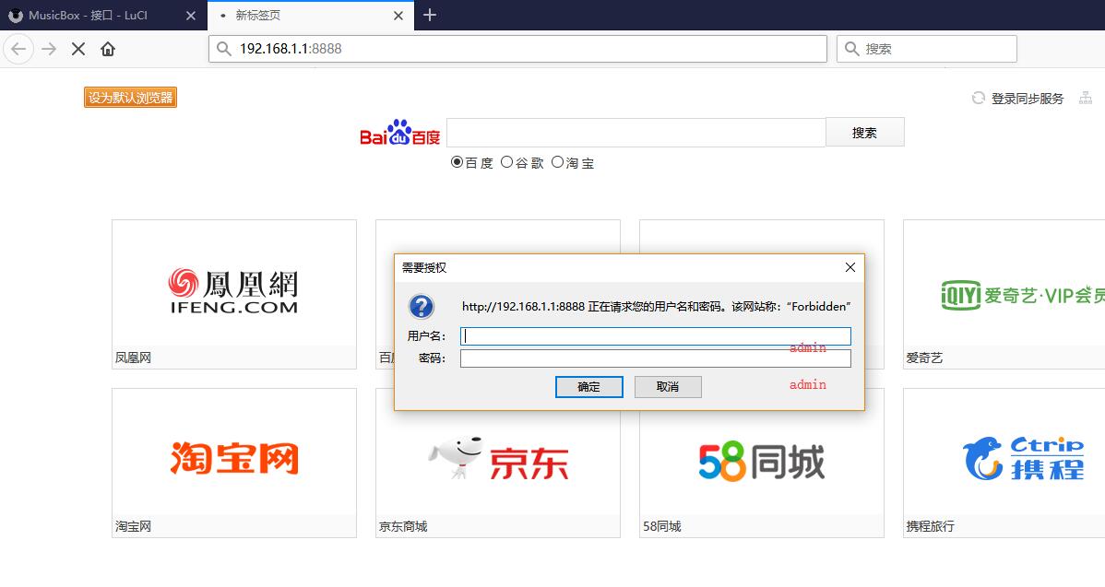
Task: Go back with the back arrow
Action: pyautogui.click(x=18, y=49)
